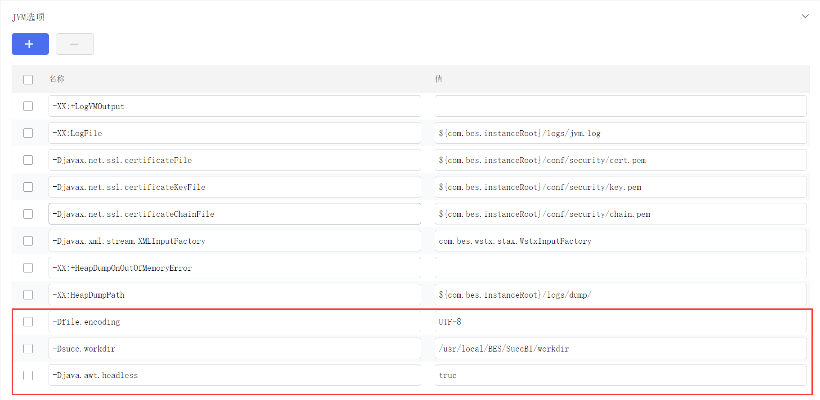
Task: Mark the -XX:LogFile row checkbox
Action: click(28, 133)
